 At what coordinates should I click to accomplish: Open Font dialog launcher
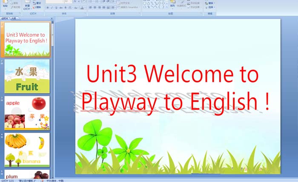(86, 13)
